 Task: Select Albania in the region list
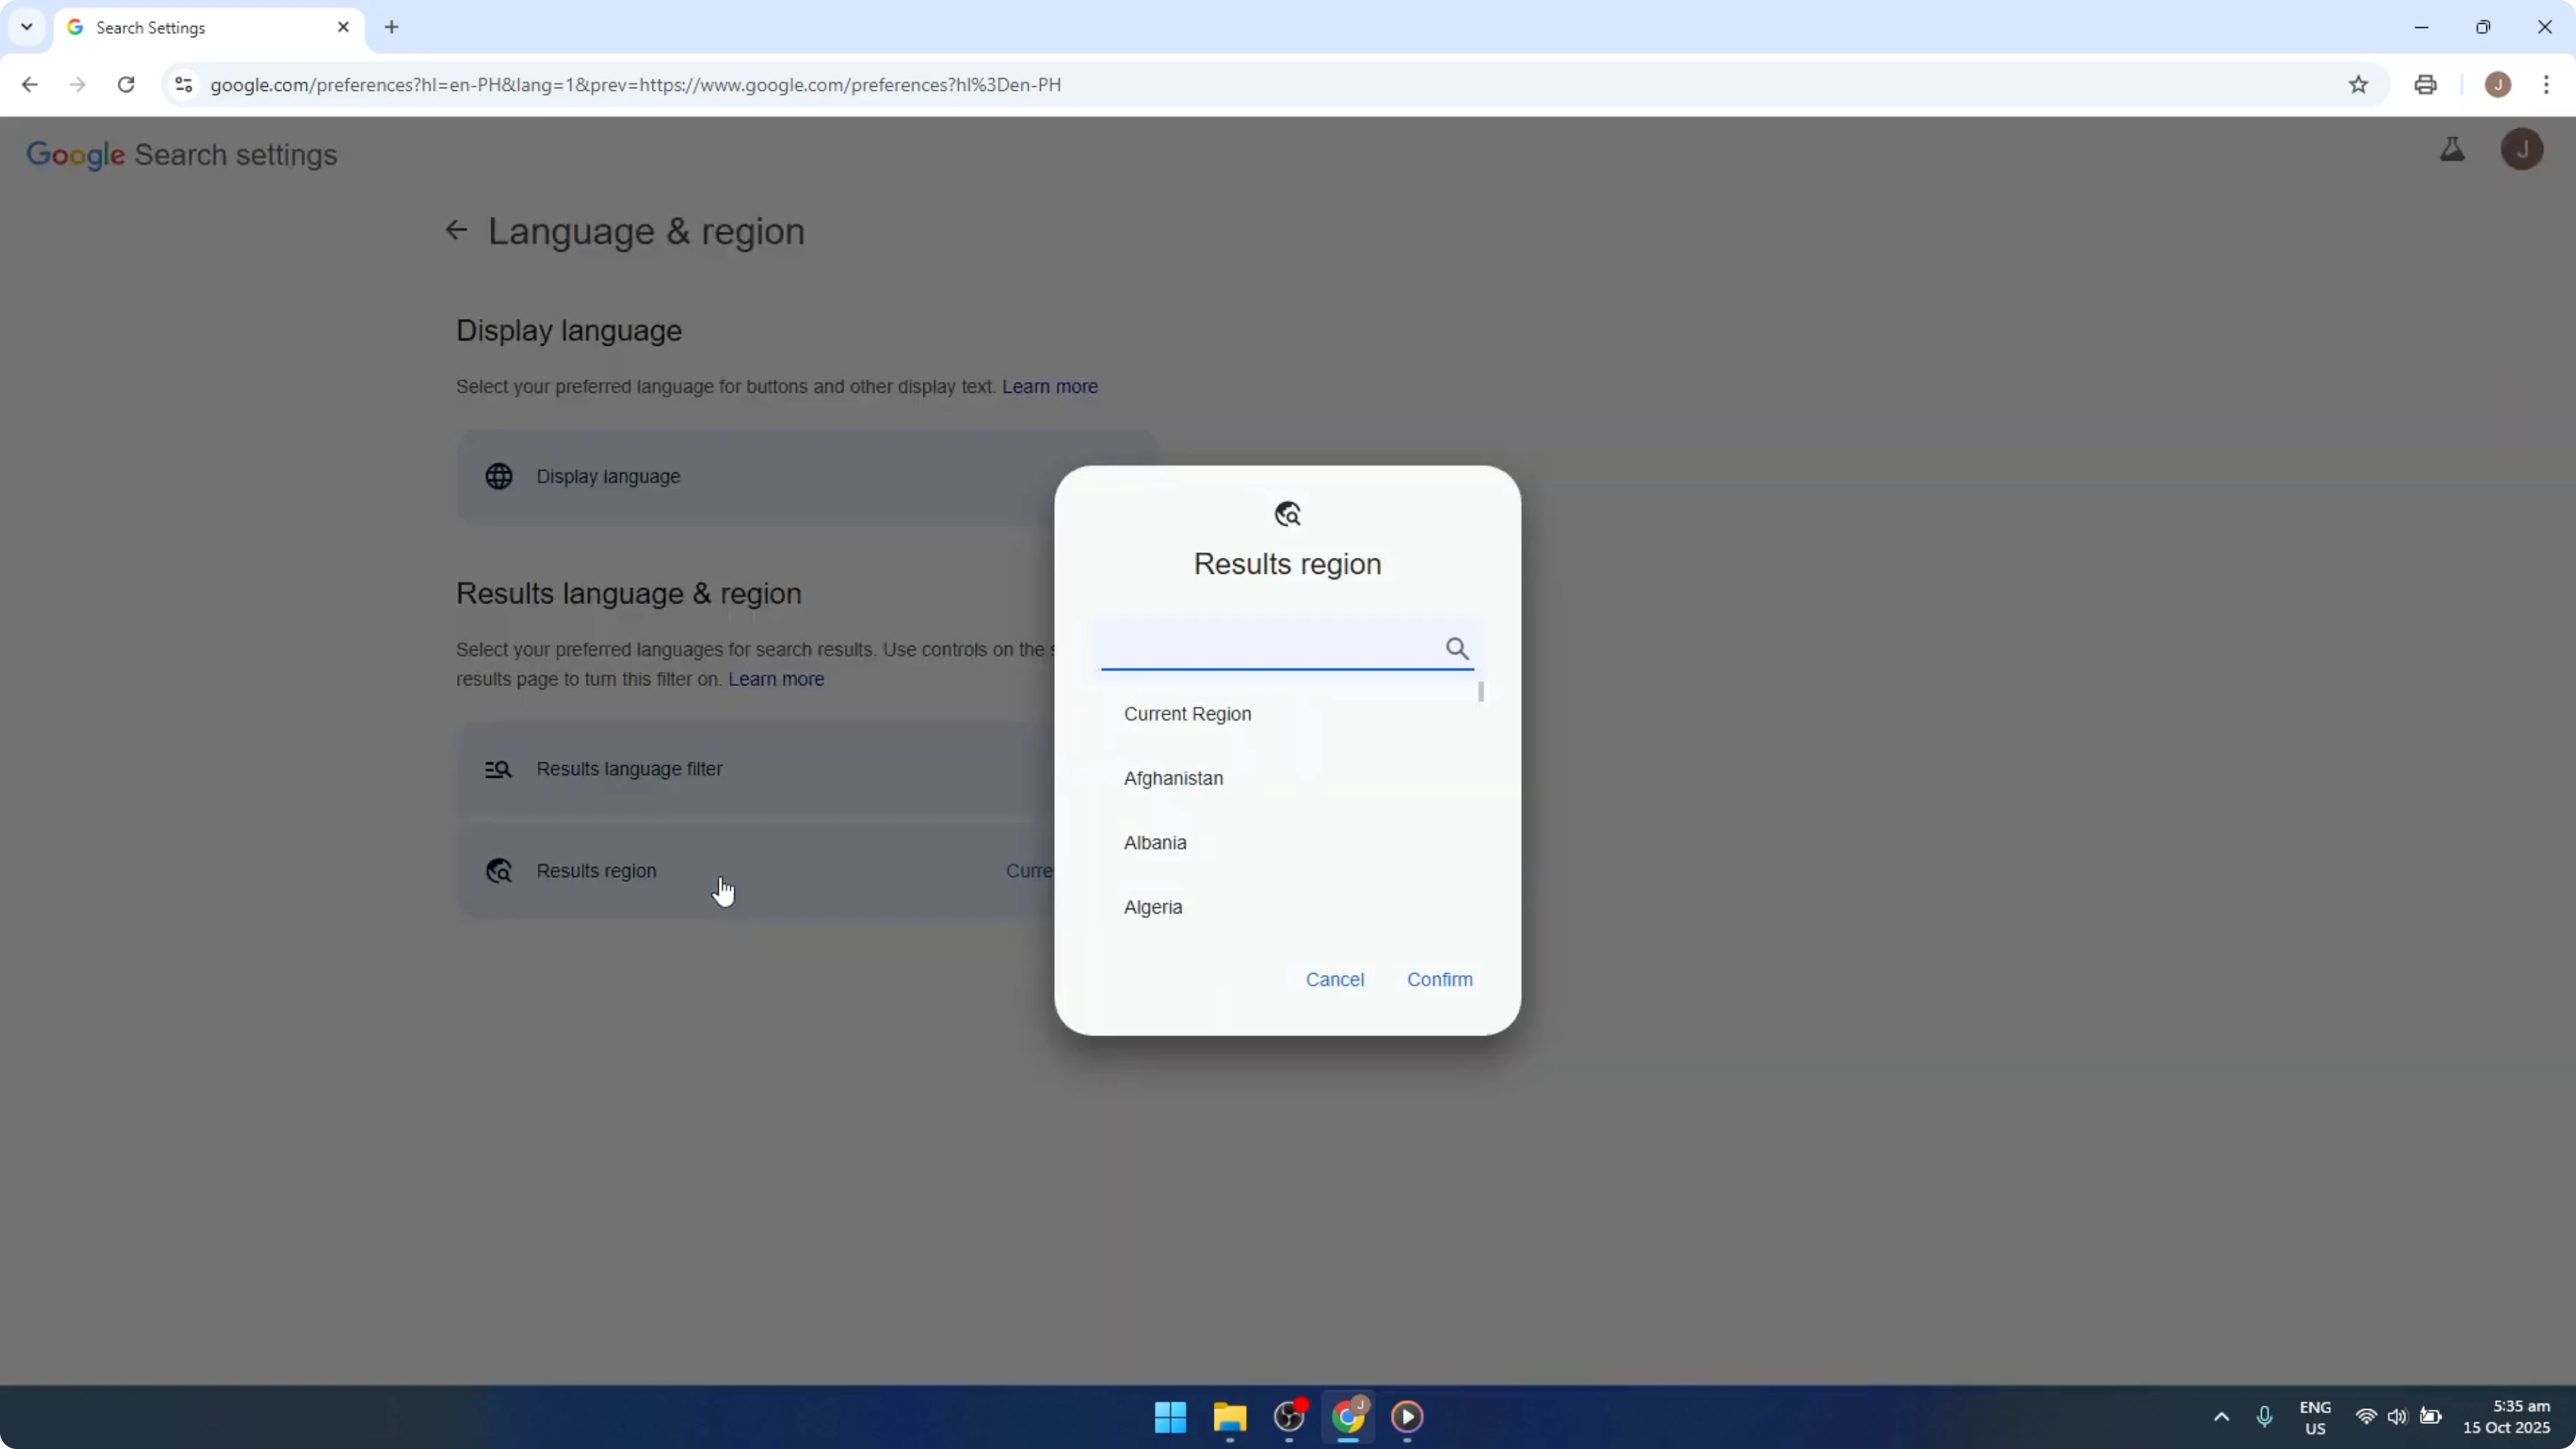coord(1155,843)
